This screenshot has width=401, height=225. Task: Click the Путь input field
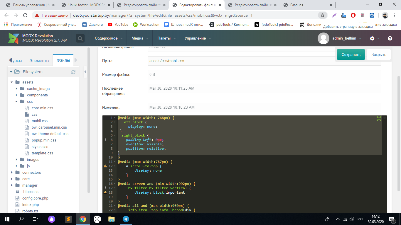(x=264, y=61)
